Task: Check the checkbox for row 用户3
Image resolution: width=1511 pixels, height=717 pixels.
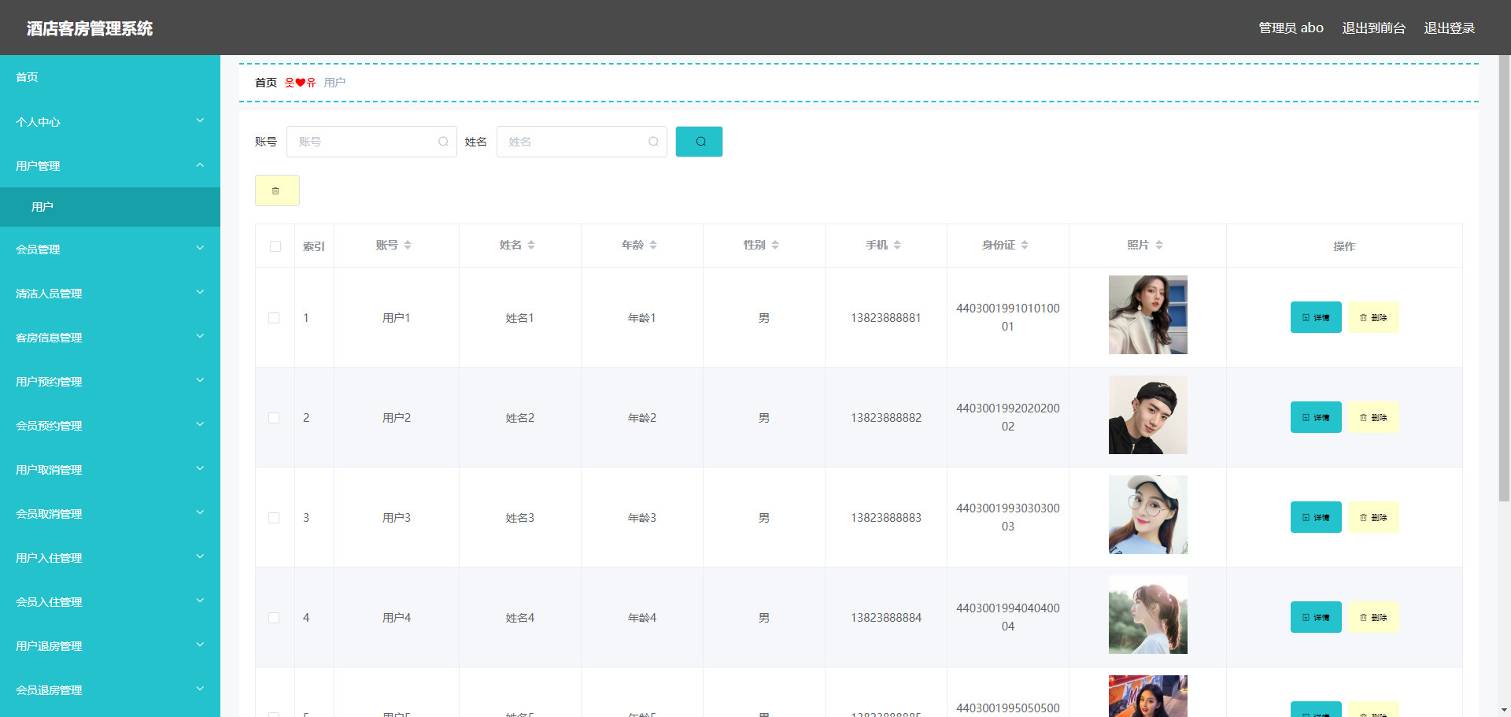Action: (274, 518)
